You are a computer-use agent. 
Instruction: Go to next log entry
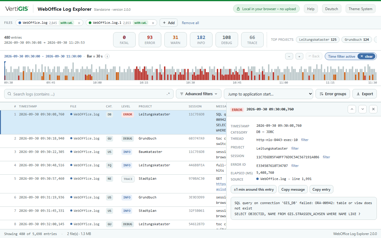[x=363, y=109]
